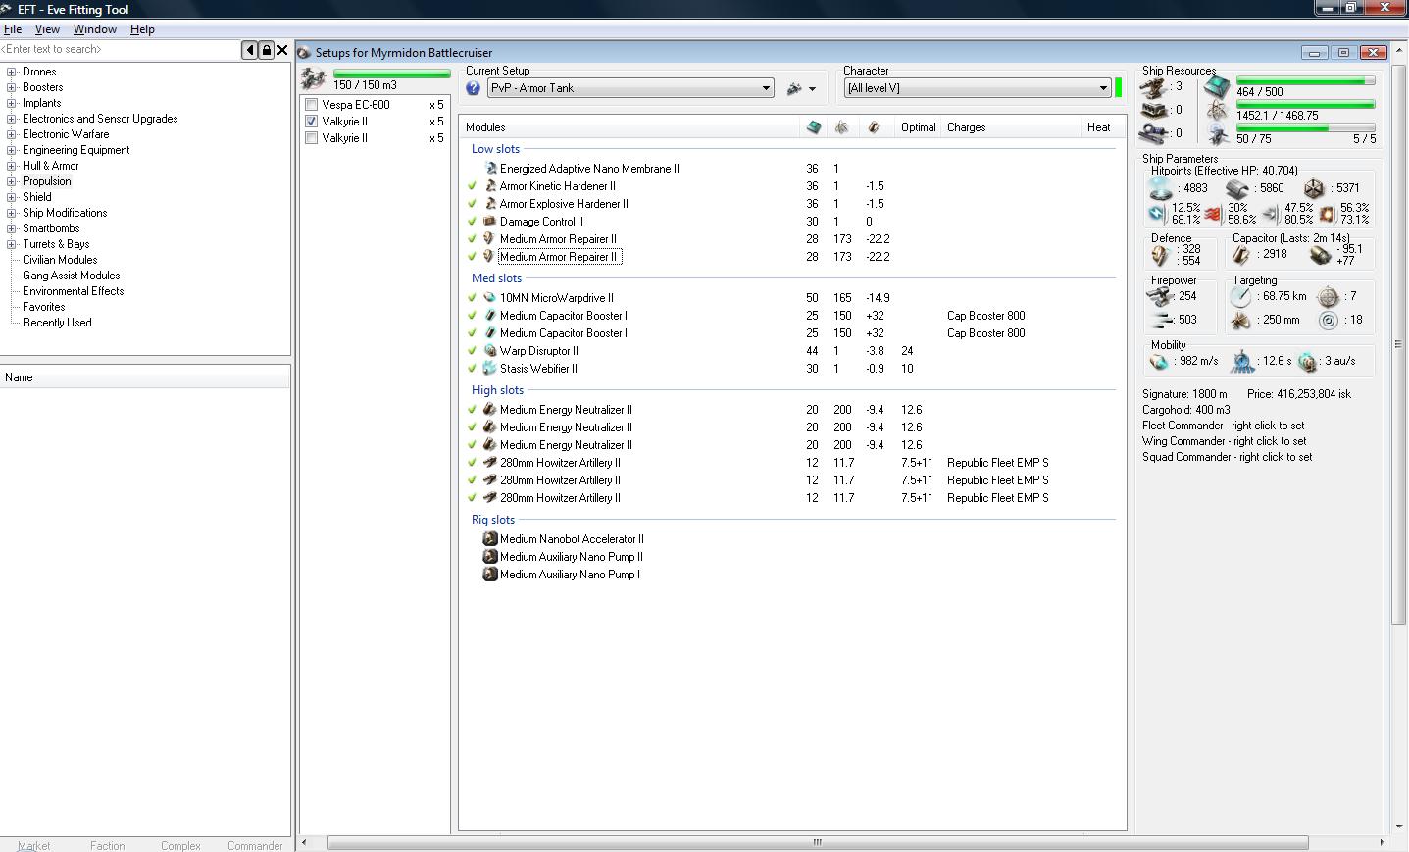Click the Energized Adaptive Nano Membrane II module icon
Screen dimensions: 1409x852
click(x=490, y=169)
